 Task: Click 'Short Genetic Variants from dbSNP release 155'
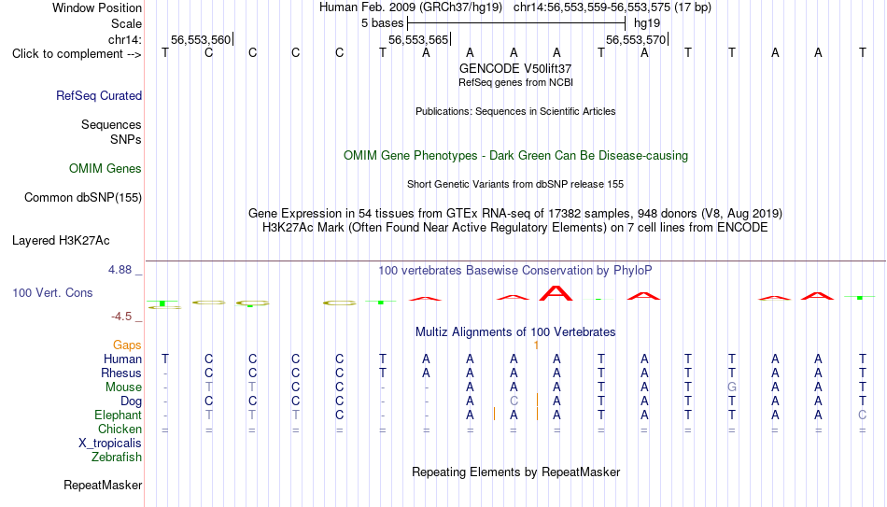click(515, 185)
